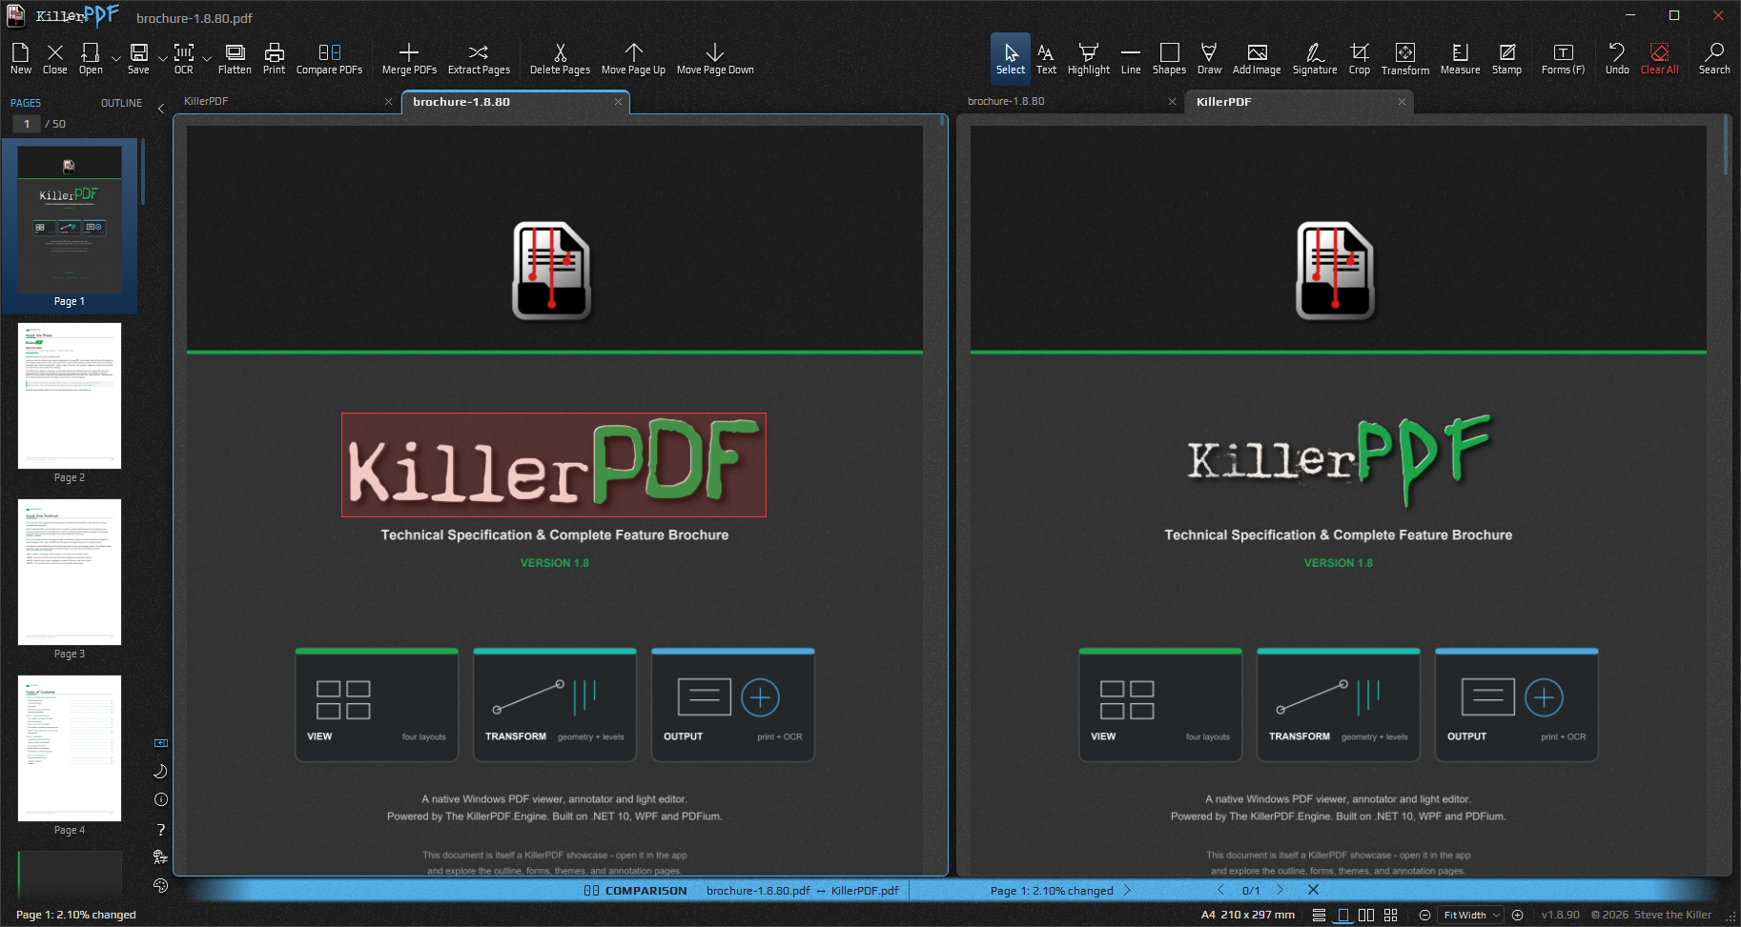Open the Fit Width zoom dropdown
This screenshot has width=1741, height=927.
pyautogui.click(x=1471, y=915)
